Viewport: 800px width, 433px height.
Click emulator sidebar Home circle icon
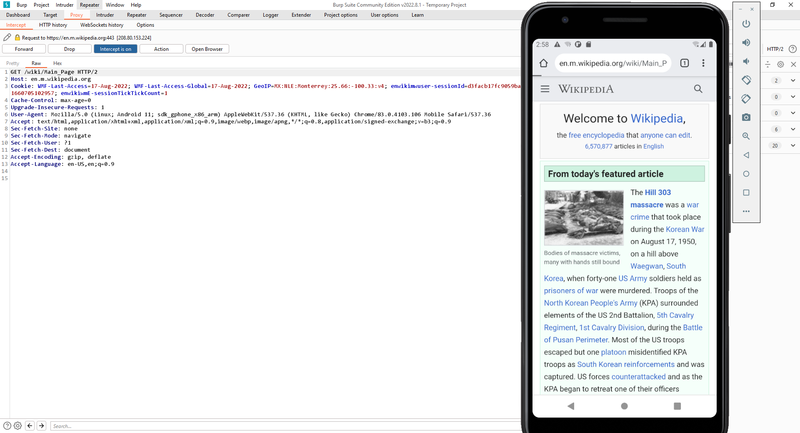[x=746, y=174]
